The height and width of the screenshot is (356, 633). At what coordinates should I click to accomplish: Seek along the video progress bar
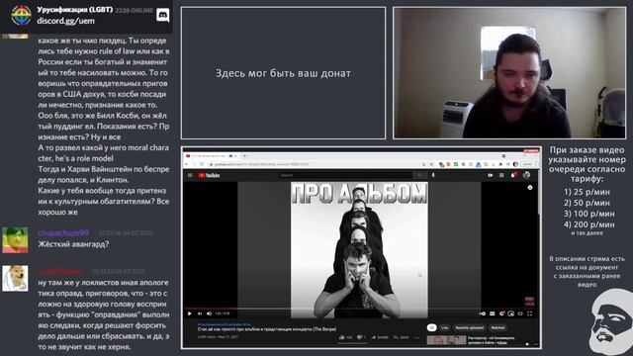click(x=360, y=309)
